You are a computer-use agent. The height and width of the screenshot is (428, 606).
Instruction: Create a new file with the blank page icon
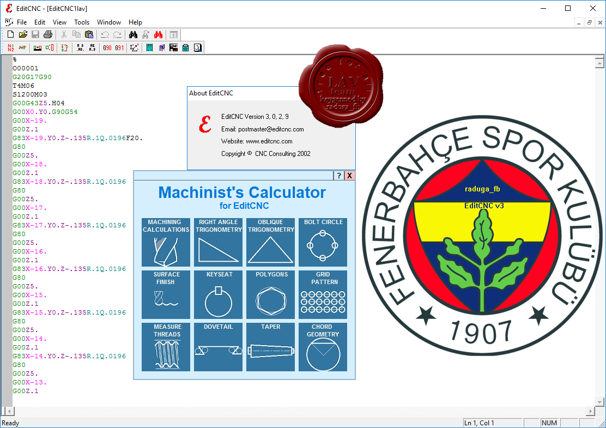coord(10,34)
